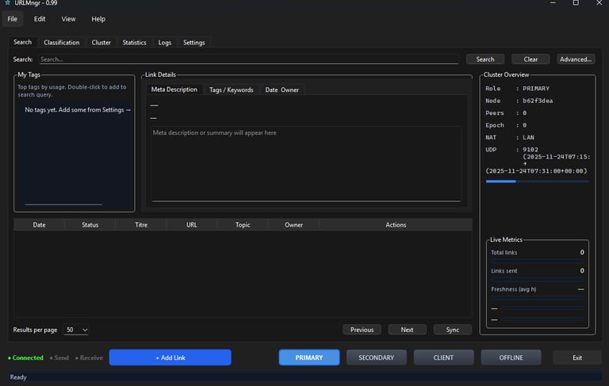Switch to OFFLINE mode
This screenshot has height=386, width=609.
(511, 357)
